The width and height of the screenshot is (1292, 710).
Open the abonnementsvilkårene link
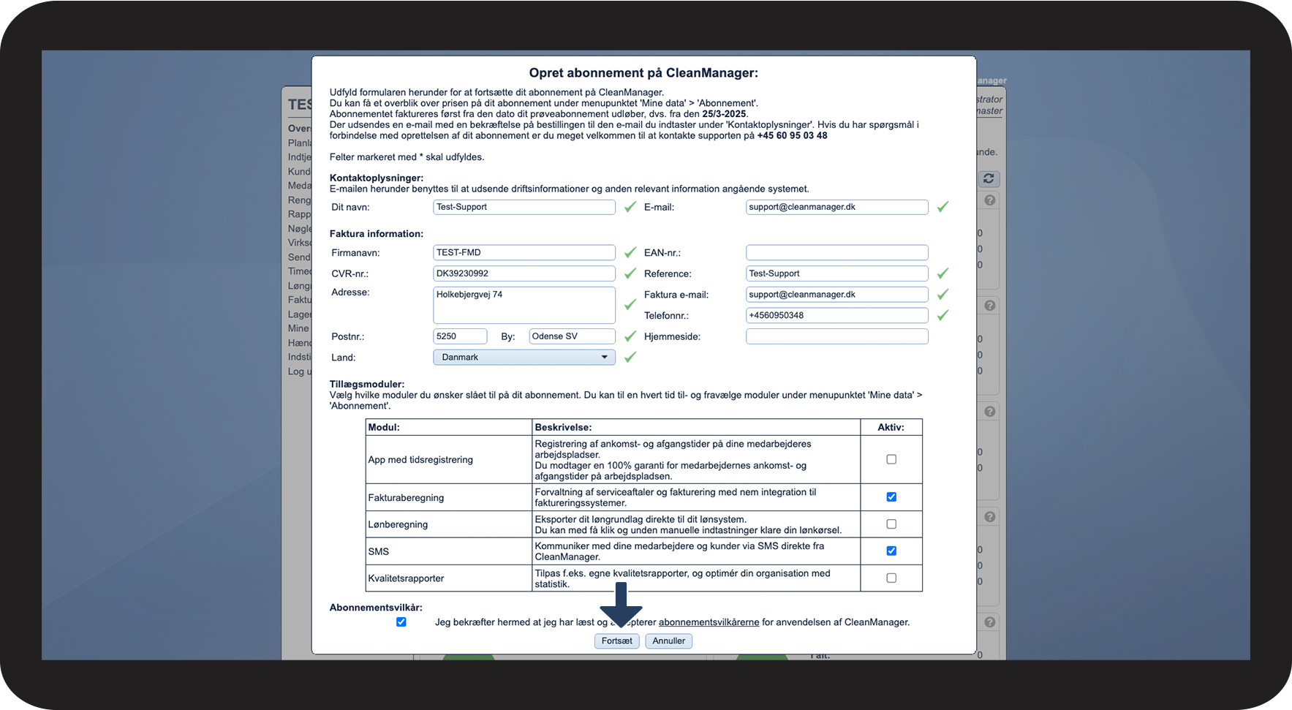(x=709, y=622)
